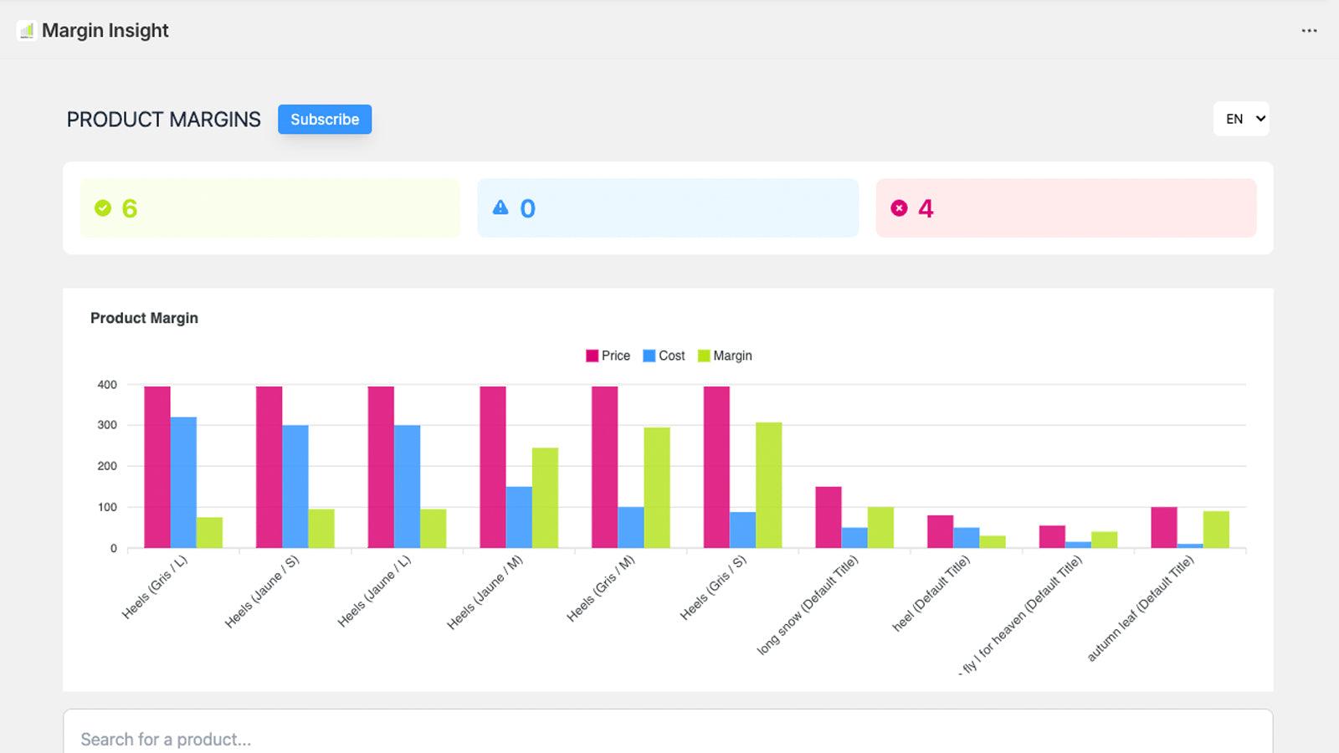Click the green Margin legend square

coord(705,356)
